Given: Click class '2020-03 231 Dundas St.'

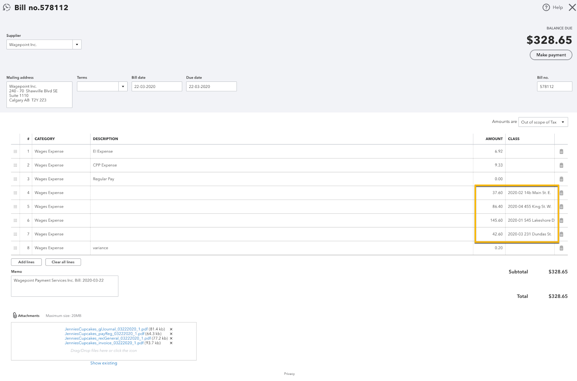Looking at the screenshot, I should point(529,234).
